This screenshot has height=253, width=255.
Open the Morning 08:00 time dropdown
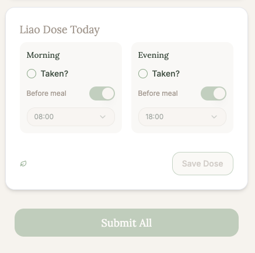point(71,117)
